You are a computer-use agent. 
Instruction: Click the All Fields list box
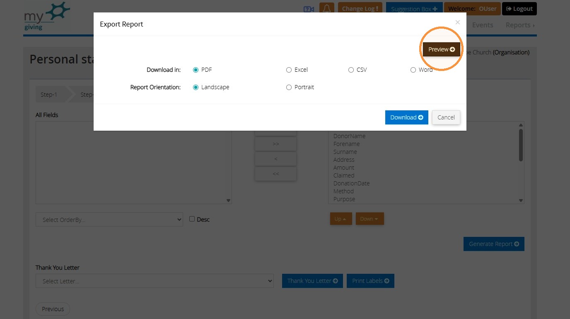coord(133,163)
